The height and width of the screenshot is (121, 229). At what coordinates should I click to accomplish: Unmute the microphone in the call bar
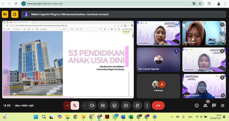point(75,105)
